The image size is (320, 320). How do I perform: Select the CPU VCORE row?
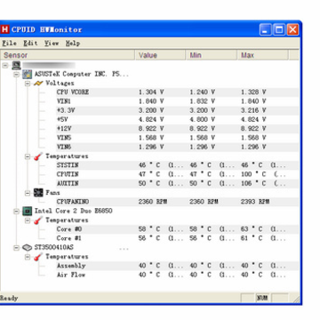click(x=177, y=92)
